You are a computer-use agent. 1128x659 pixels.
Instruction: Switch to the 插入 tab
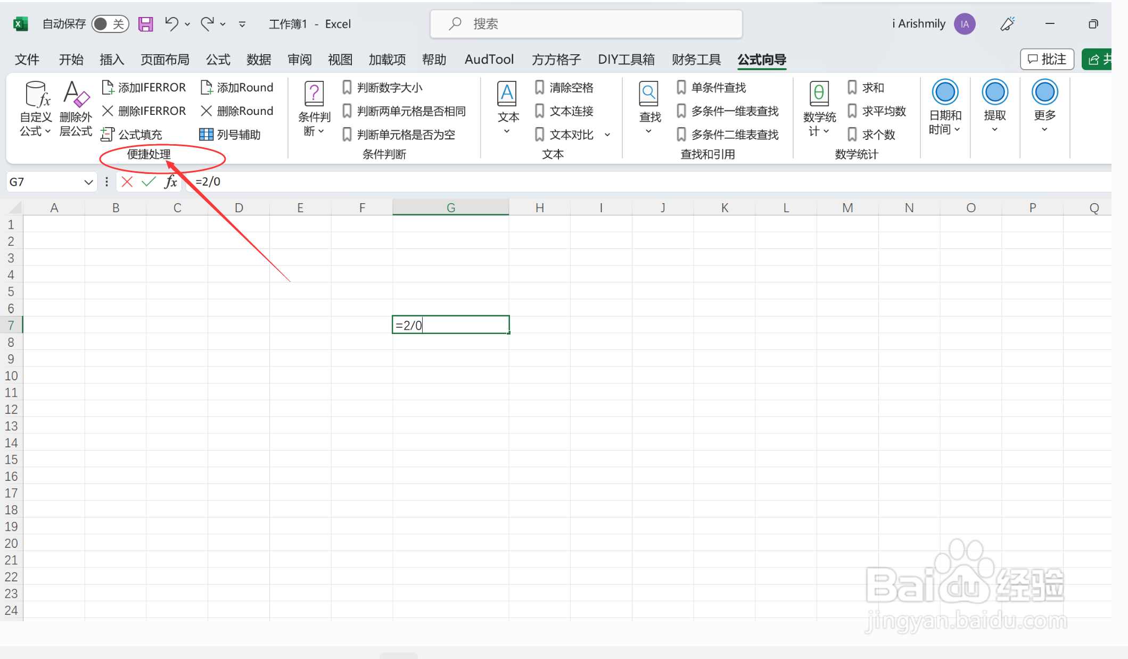[112, 60]
